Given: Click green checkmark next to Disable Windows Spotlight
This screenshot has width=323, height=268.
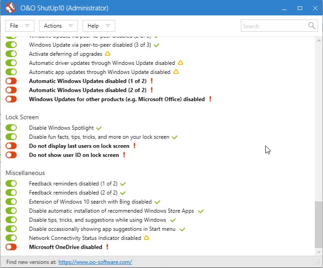Looking at the screenshot, I should tap(99, 128).
